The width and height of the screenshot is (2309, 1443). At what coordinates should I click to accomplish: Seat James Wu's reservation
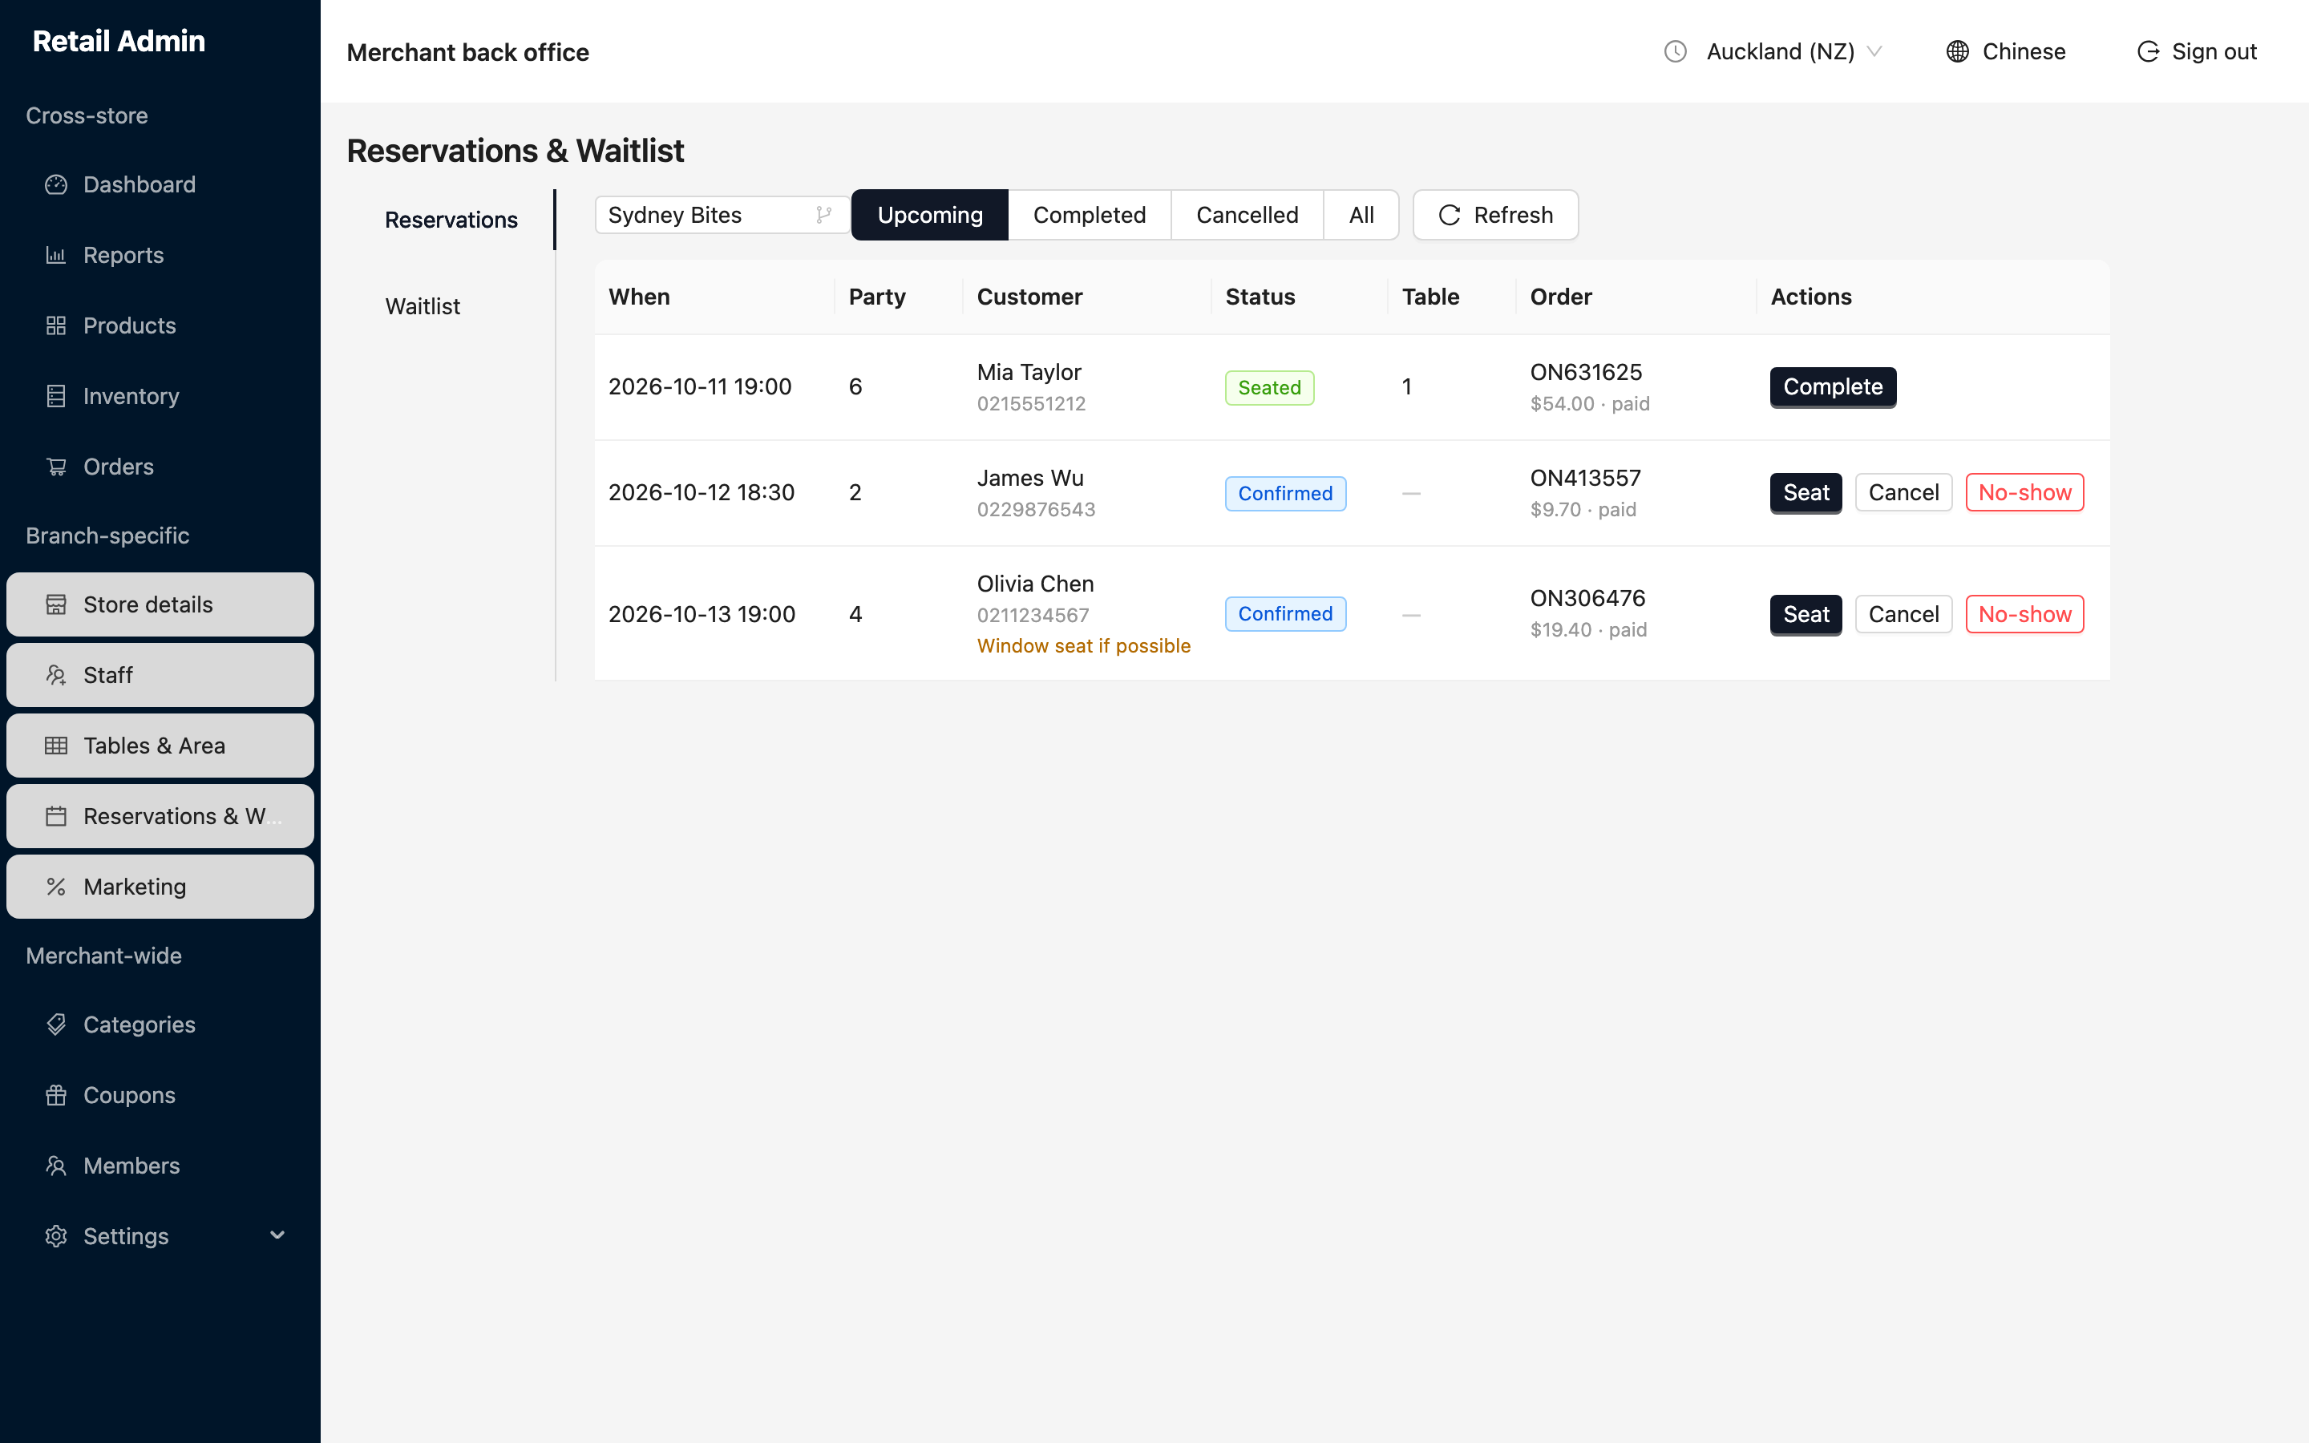[1806, 492]
